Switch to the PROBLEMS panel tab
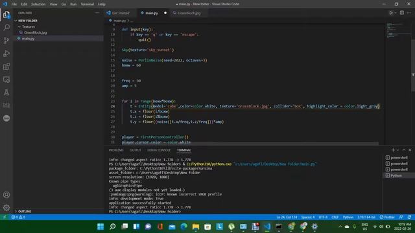The image size is (415, 233). (x=116, y=150)
